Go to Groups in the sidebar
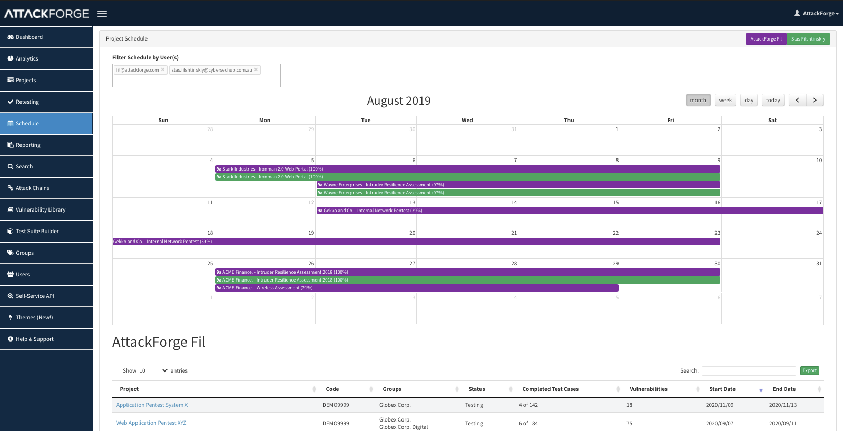The width and height of the screenshot is (843, 431). point(46,253)
